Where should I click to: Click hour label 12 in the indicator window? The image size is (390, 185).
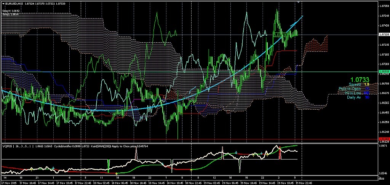click(x=214, y=178)
